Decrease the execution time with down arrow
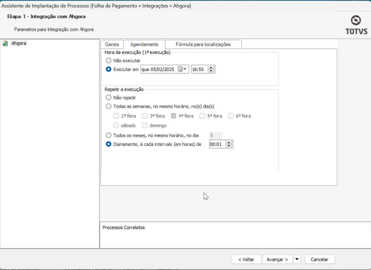Viewport: 371px width, 270px height. click(211, 71)
